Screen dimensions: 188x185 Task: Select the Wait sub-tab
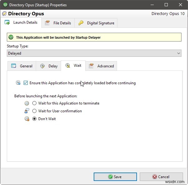pos(73,66)
